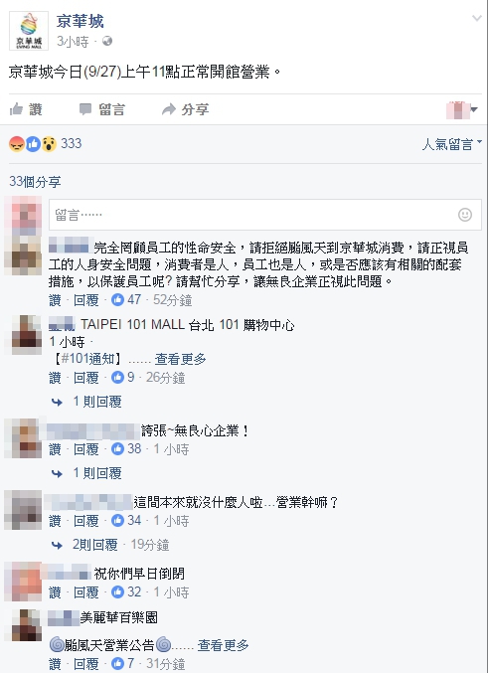Click 查看更多 in the #101通知 comment
This screenshot has width=488, height=673.
click(180, 359)
